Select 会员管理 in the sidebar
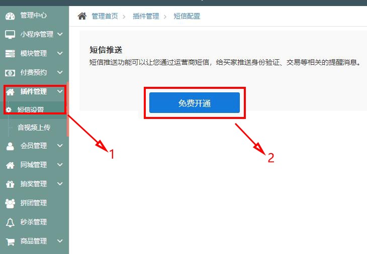The height and width of the screenshot is (254, 367). click(34, 146)
